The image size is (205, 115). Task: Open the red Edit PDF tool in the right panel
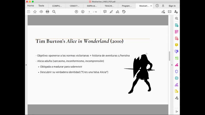(x=176, y=38)
